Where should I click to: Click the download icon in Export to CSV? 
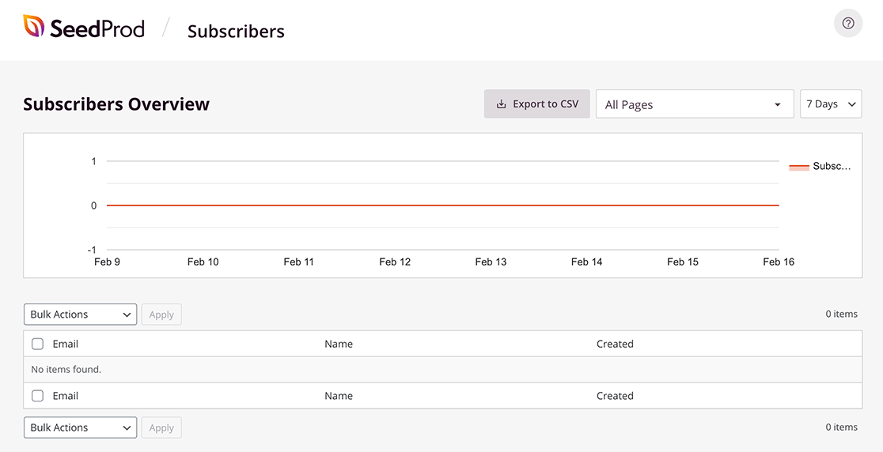501,104
